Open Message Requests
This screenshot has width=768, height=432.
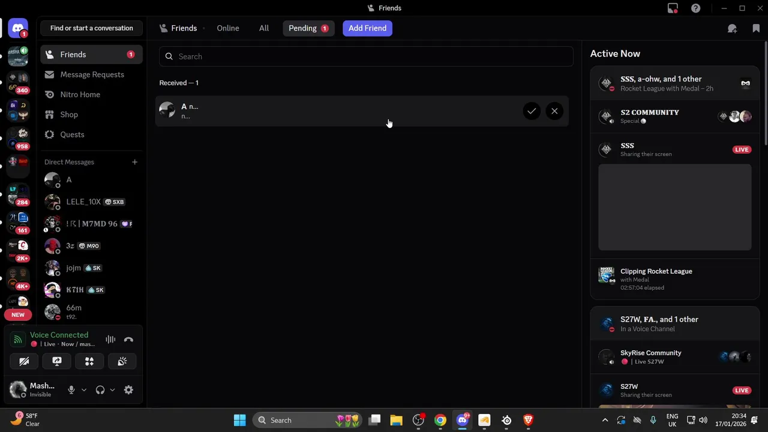point(92,74)
